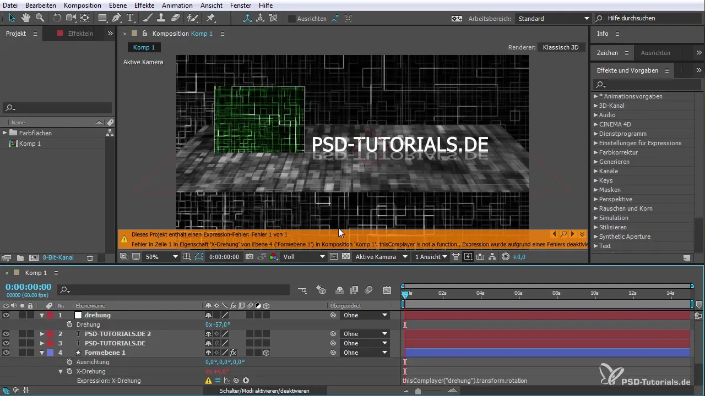Image resolution: width=705 pixels, height=396 pixels.
Task: Select the Zoom magnifier tool
Action: point(40,18)
